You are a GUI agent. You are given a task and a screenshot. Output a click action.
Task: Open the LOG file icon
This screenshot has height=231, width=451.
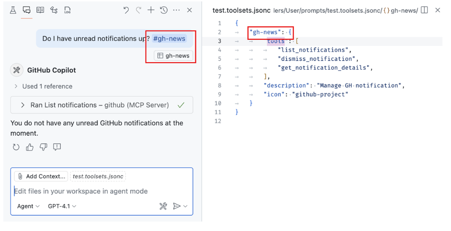tap(67, 10)
